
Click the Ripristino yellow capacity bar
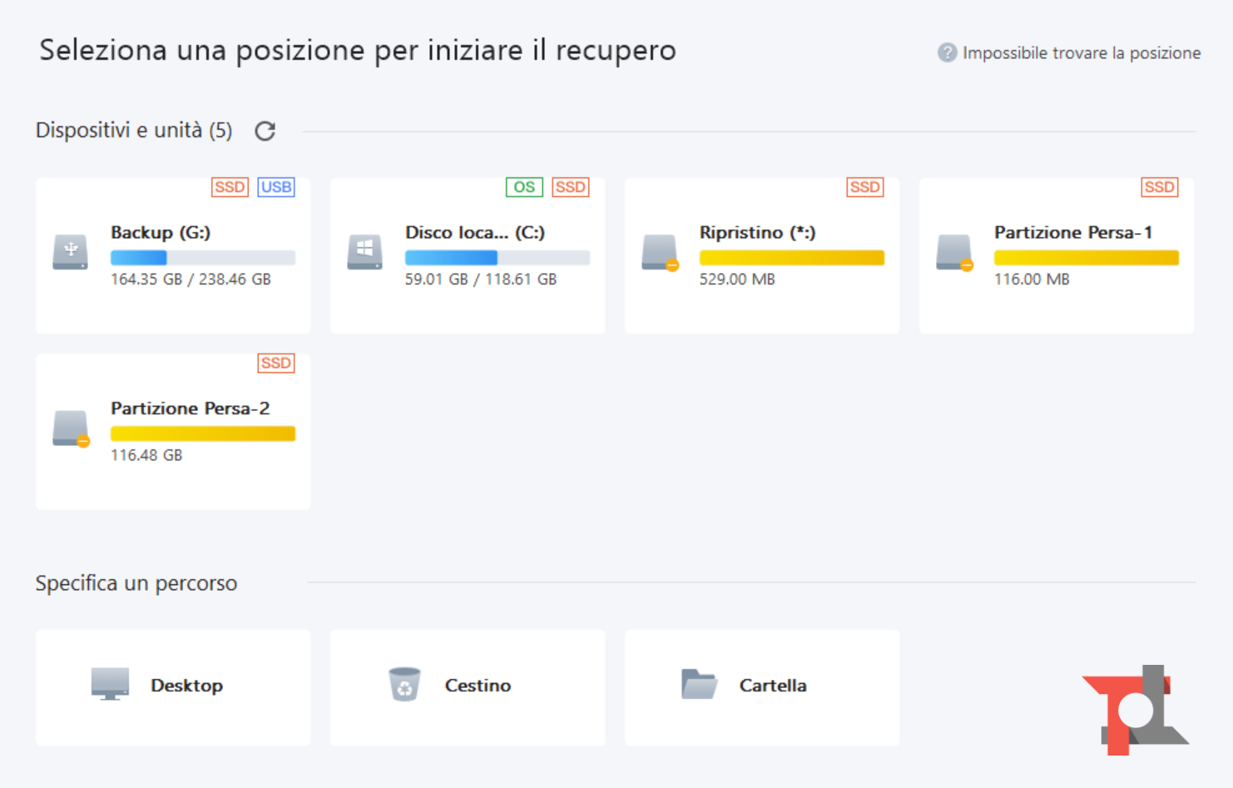[791, 258]
